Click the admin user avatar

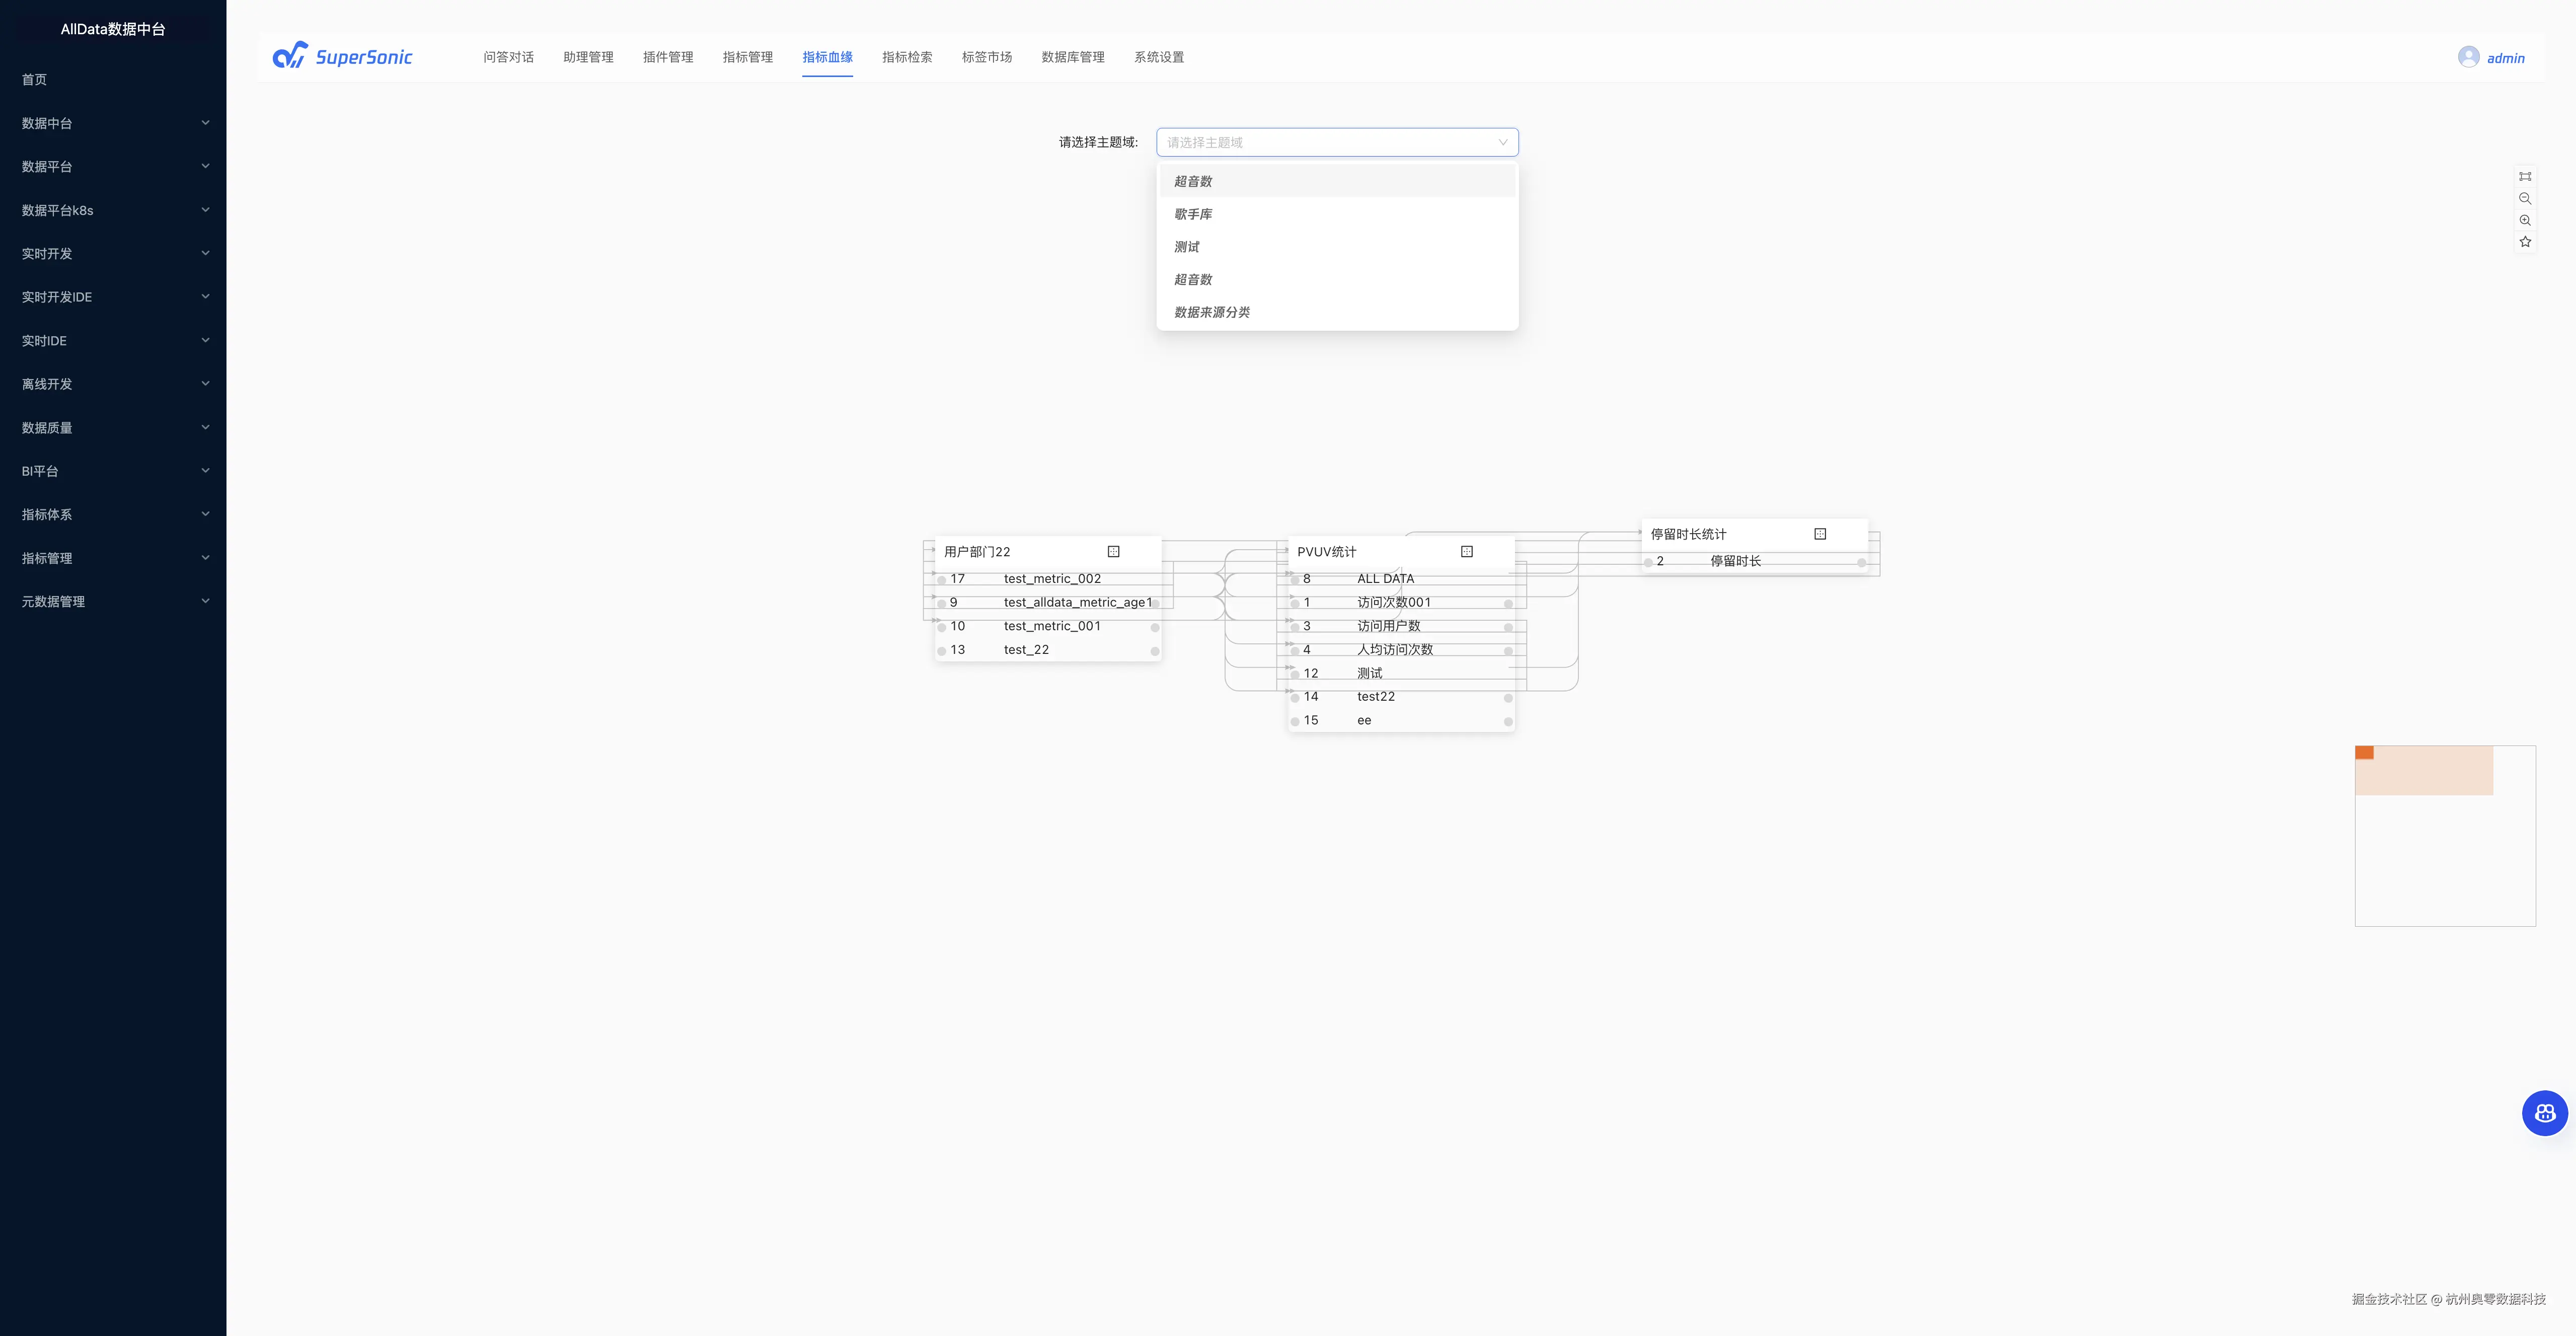pyautogui.click(x=2468, y=57)
